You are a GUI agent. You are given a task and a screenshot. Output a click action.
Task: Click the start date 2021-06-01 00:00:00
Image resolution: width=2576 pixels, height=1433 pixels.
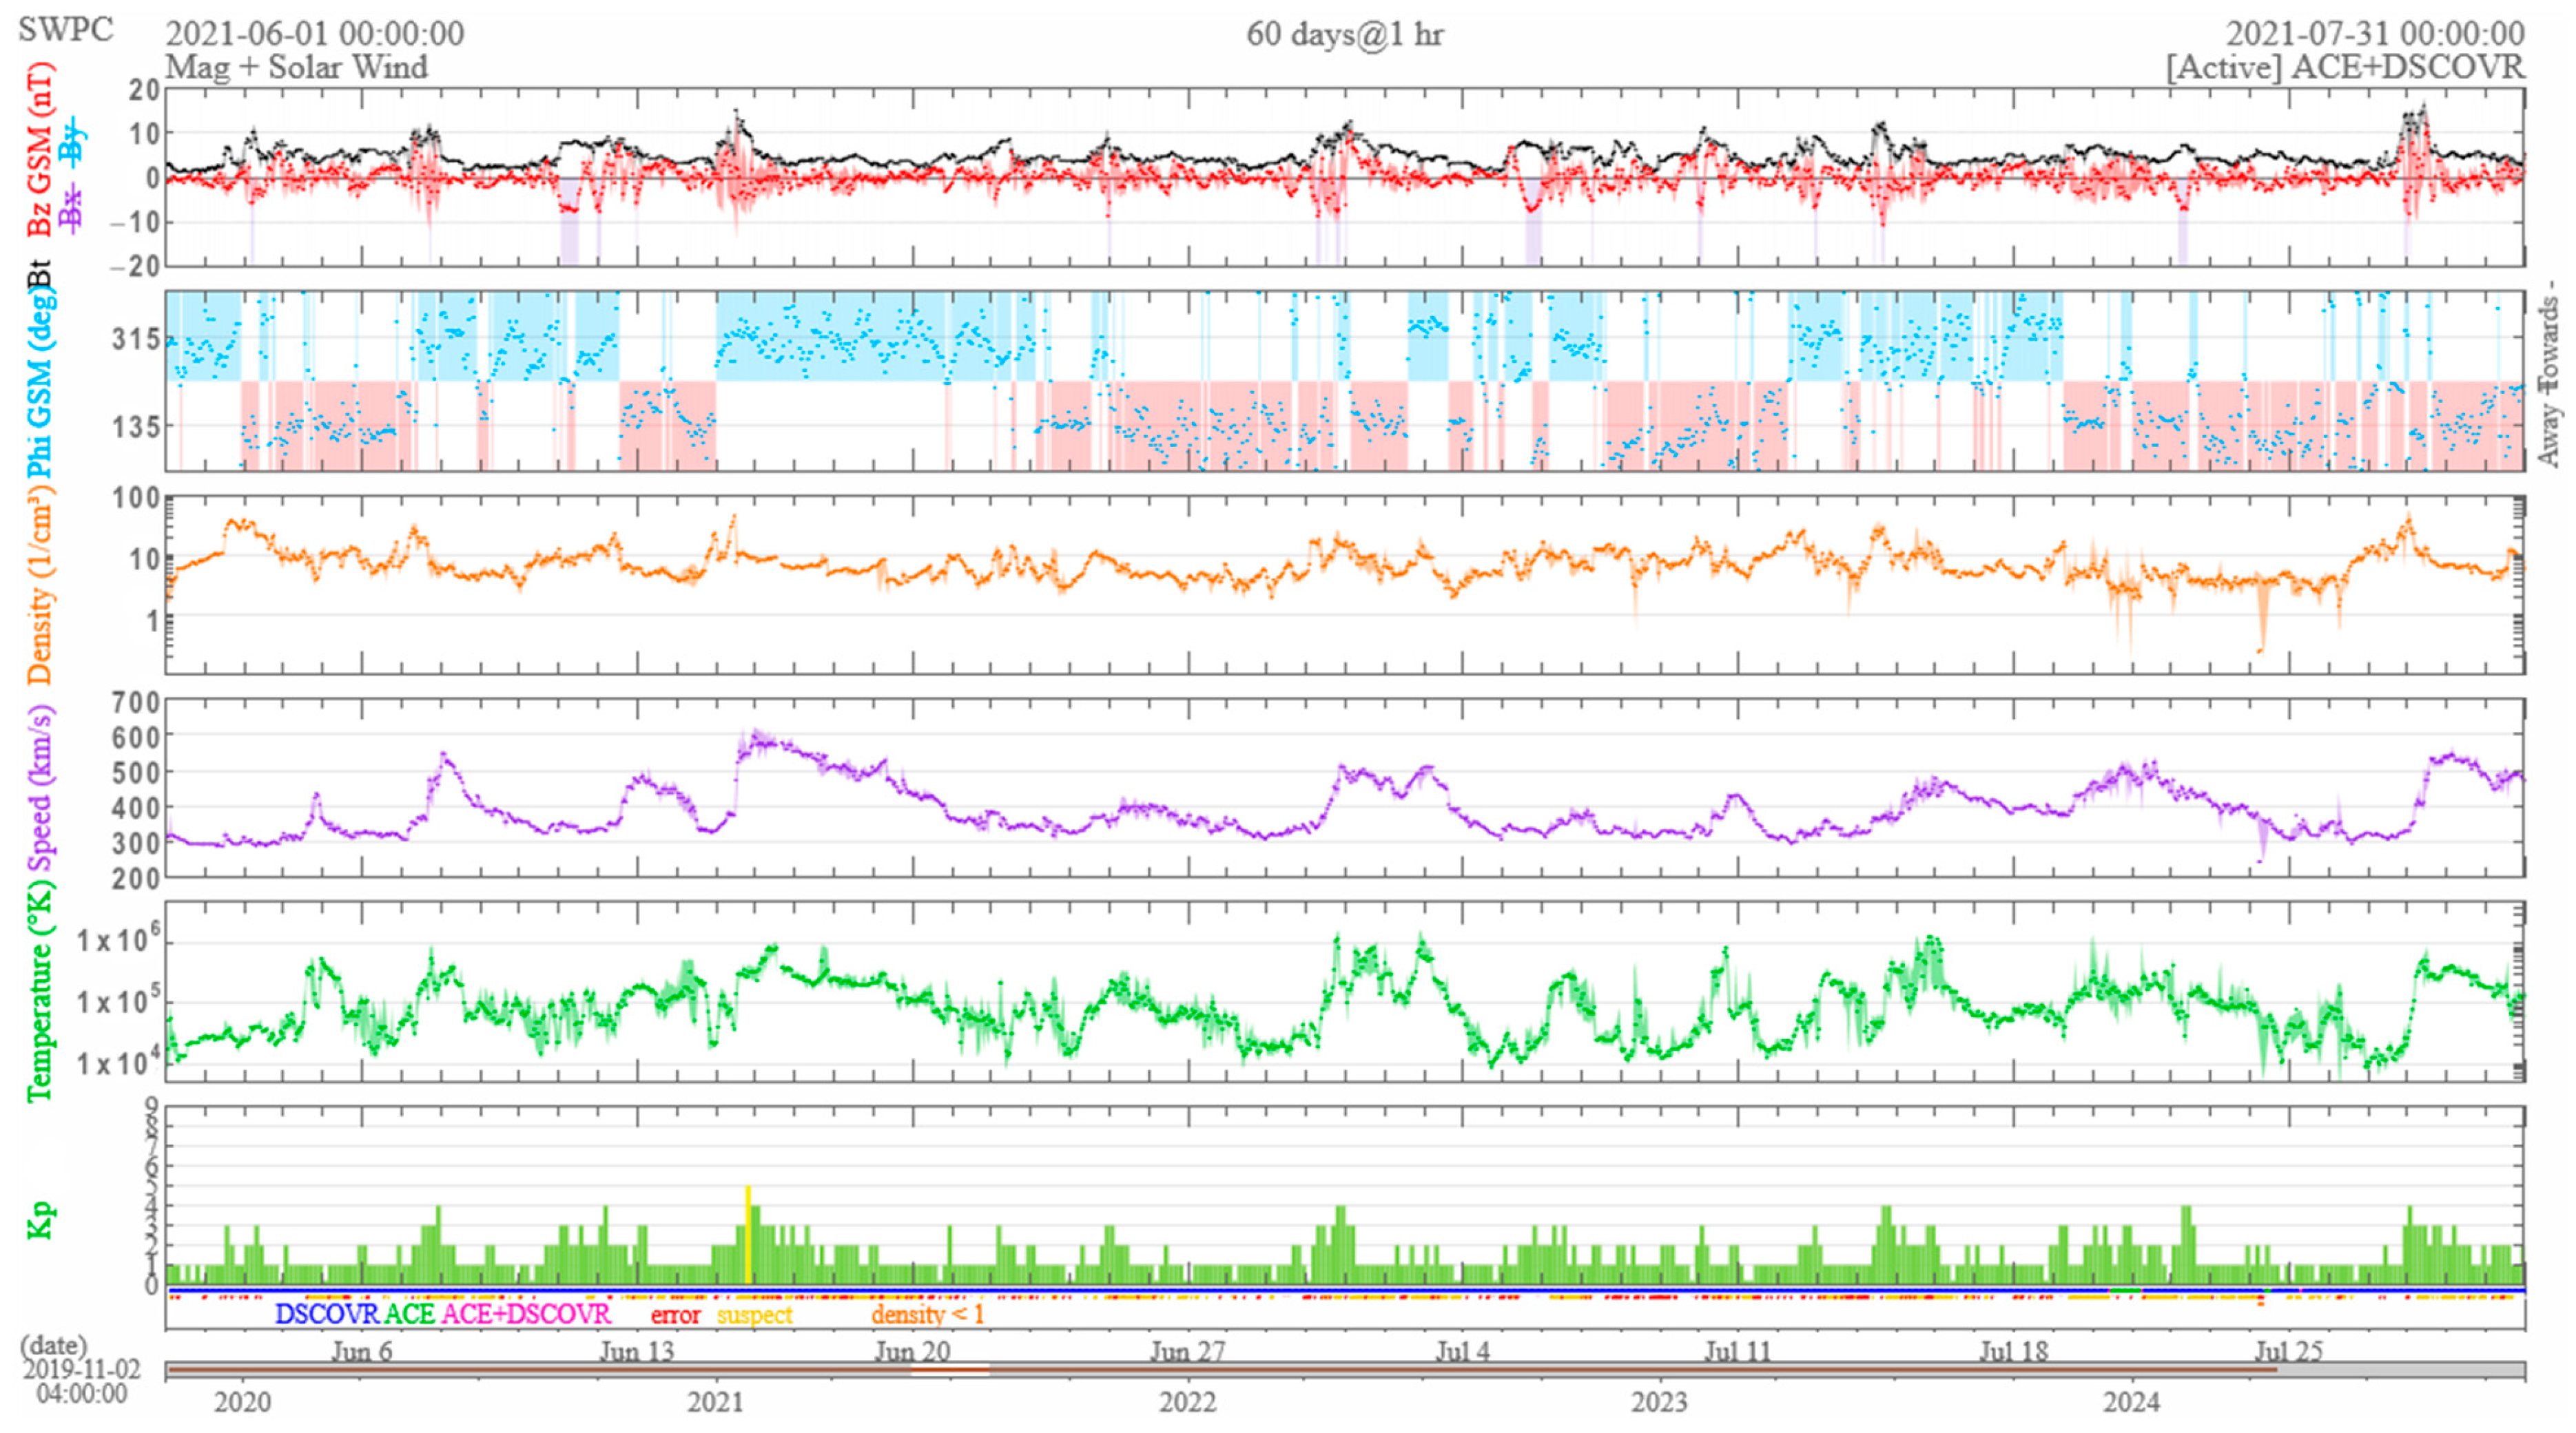pos(314,34)
